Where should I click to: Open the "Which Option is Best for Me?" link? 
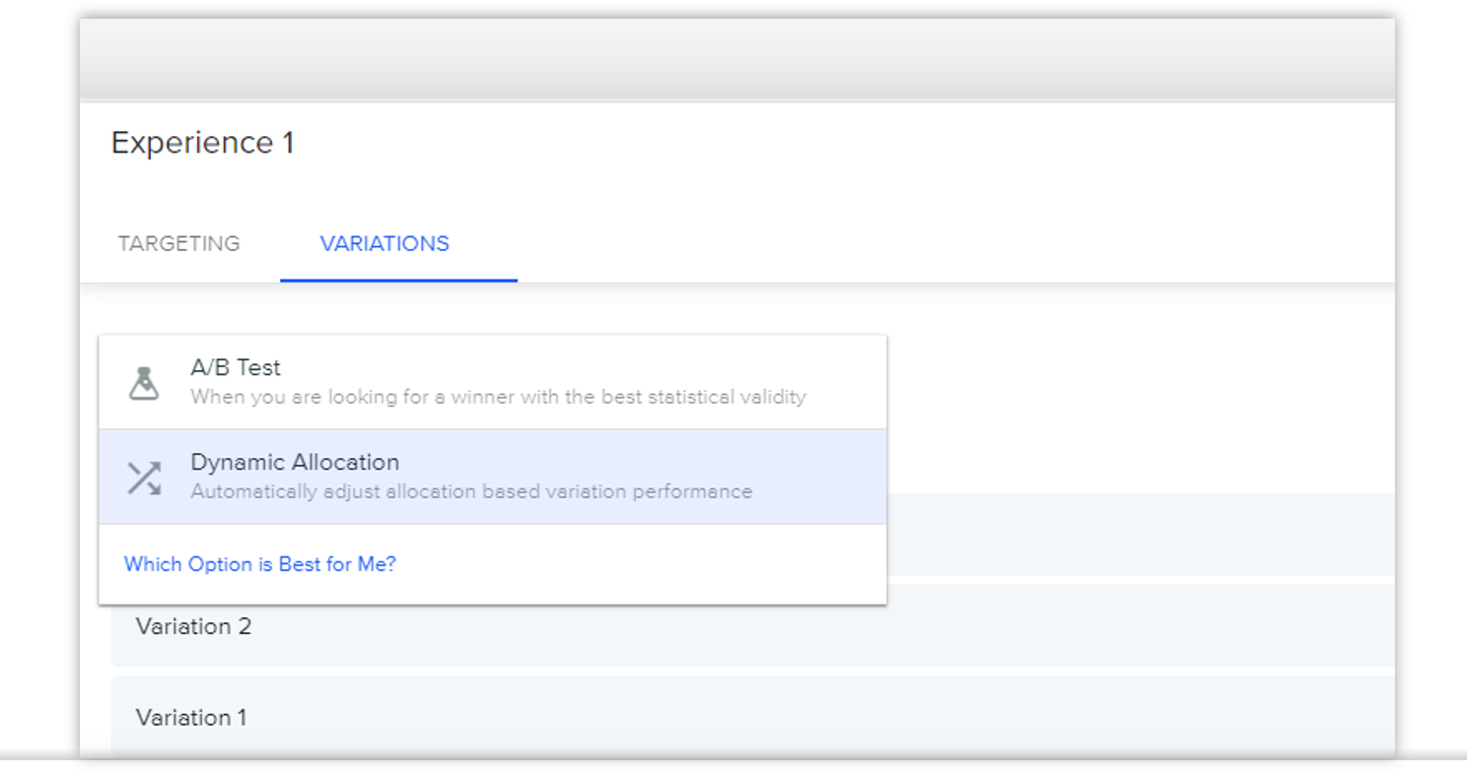pyautogui.click(x=259, y=564)
